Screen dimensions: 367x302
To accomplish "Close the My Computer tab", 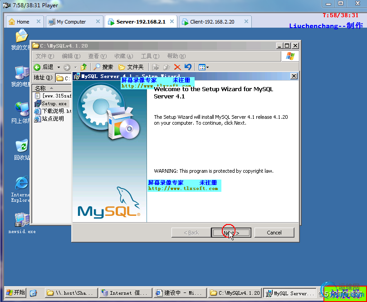I will click(98, 21).
